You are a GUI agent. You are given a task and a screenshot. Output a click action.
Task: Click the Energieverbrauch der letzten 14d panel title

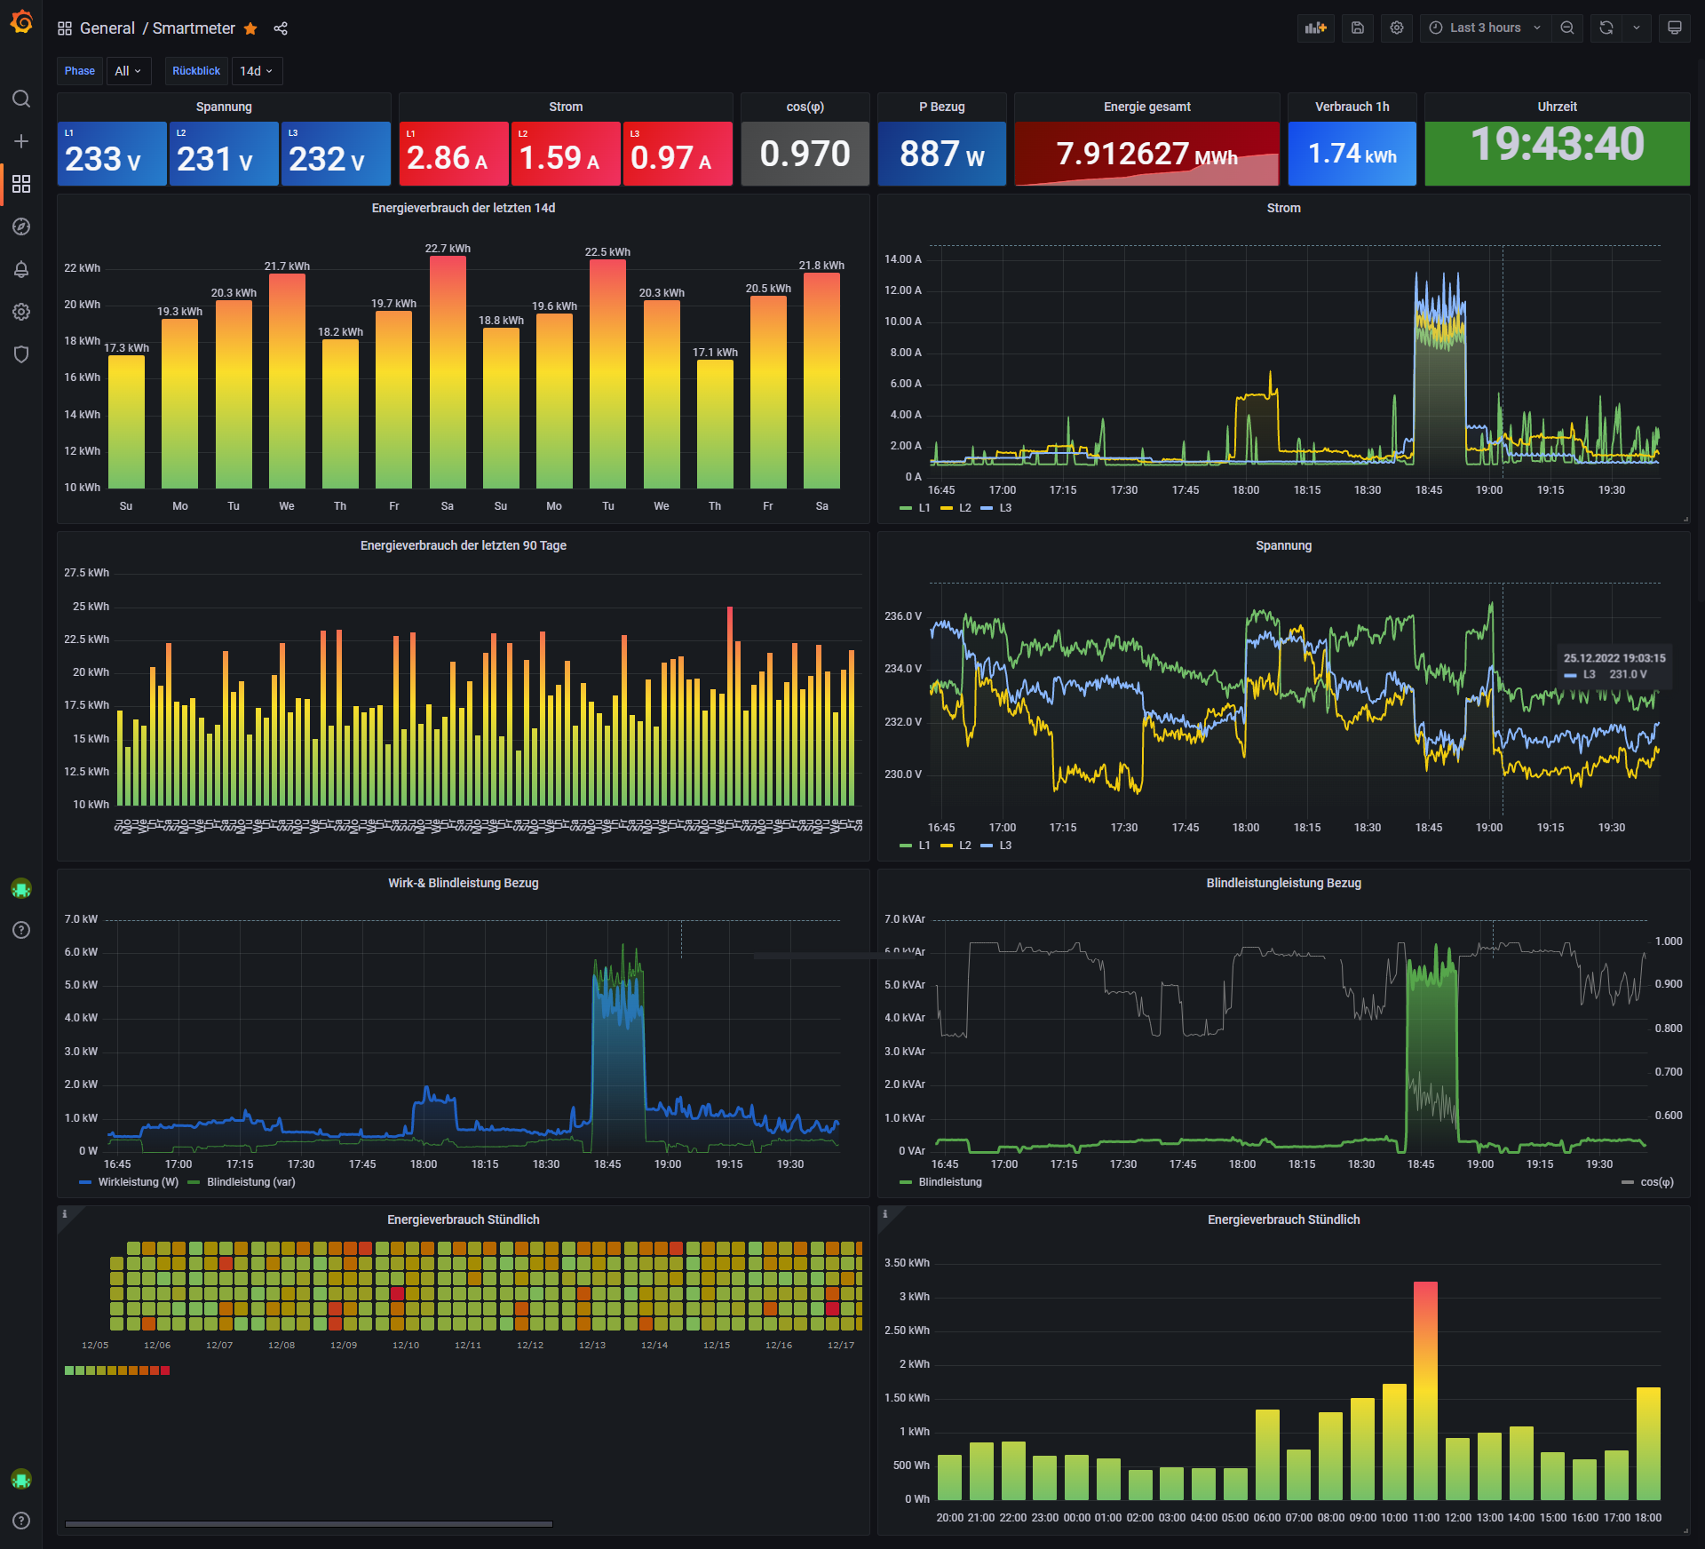pos(463,208)
